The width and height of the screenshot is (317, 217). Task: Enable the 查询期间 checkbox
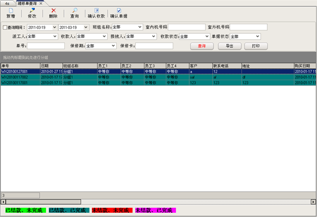click(5, 27)
